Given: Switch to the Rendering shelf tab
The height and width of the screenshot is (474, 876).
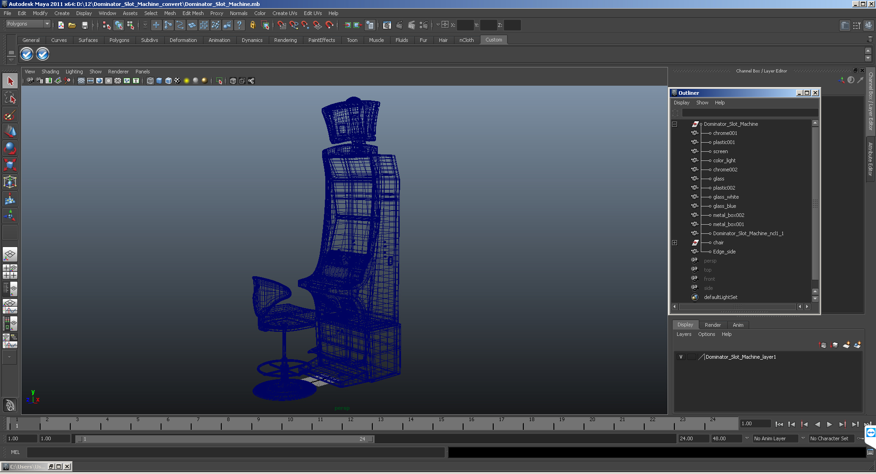Looking at the screenshot, I should coord(285,40).
